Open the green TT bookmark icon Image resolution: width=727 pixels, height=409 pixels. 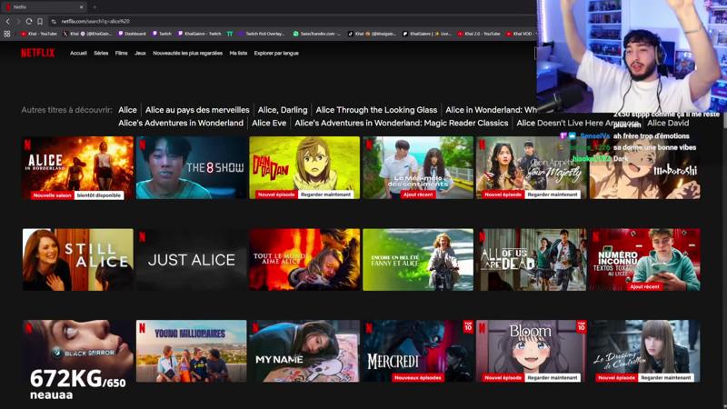click(x=230, y=34)
